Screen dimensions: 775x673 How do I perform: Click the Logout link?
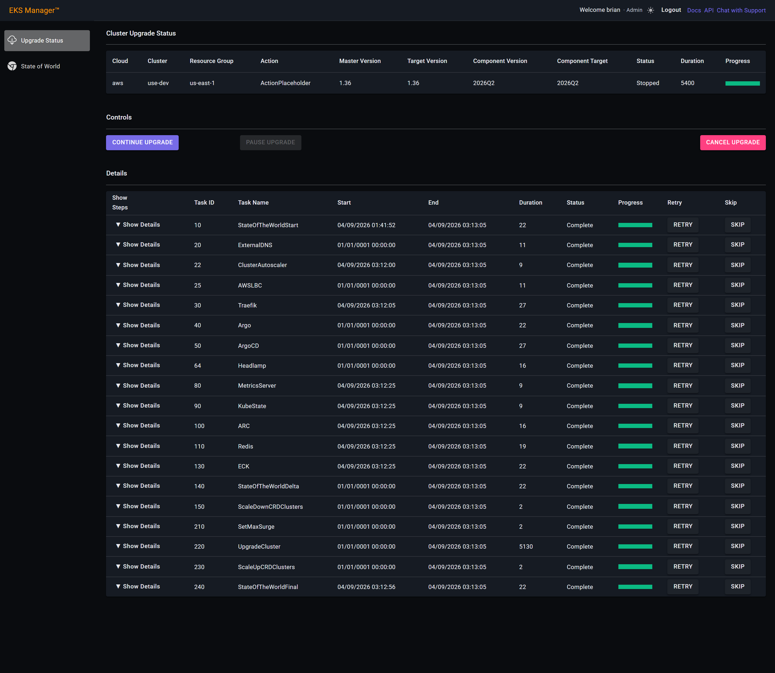[x=671, y=10]
